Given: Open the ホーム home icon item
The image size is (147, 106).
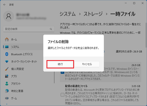Looking at the screenshot, I should (7, 39).
